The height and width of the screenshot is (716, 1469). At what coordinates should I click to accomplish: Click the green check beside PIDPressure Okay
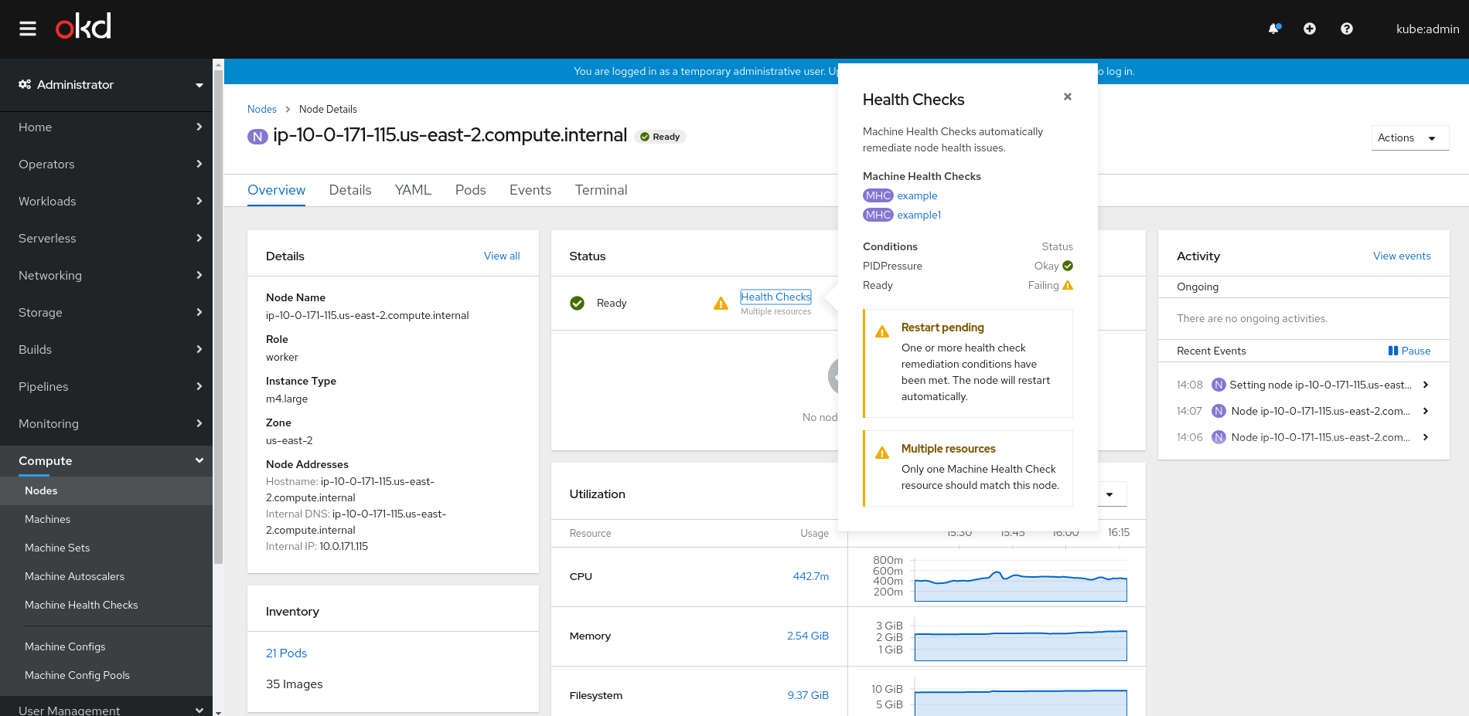coord(1068,266)
